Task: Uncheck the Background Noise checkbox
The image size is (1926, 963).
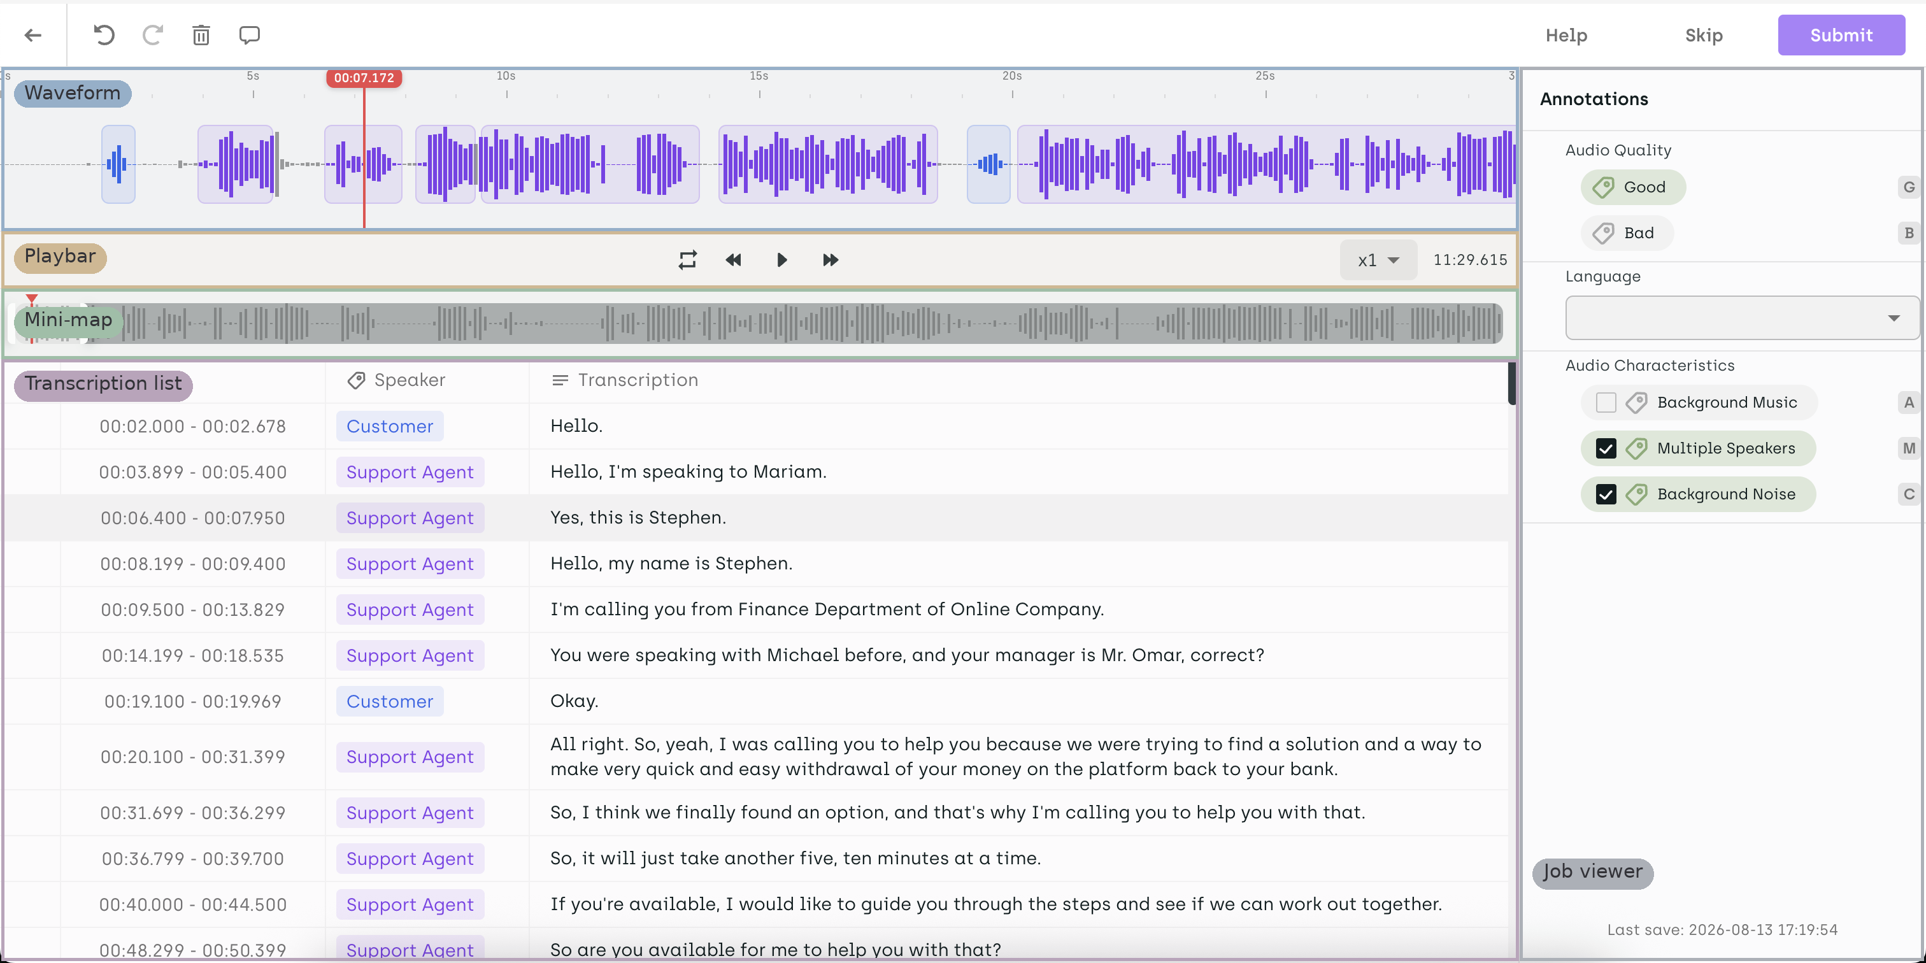Action: [1605, 494]
